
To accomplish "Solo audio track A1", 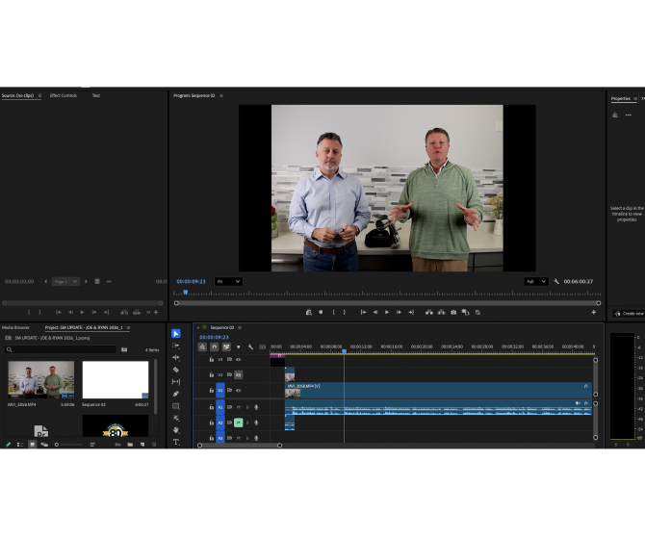I will [247, 407].
